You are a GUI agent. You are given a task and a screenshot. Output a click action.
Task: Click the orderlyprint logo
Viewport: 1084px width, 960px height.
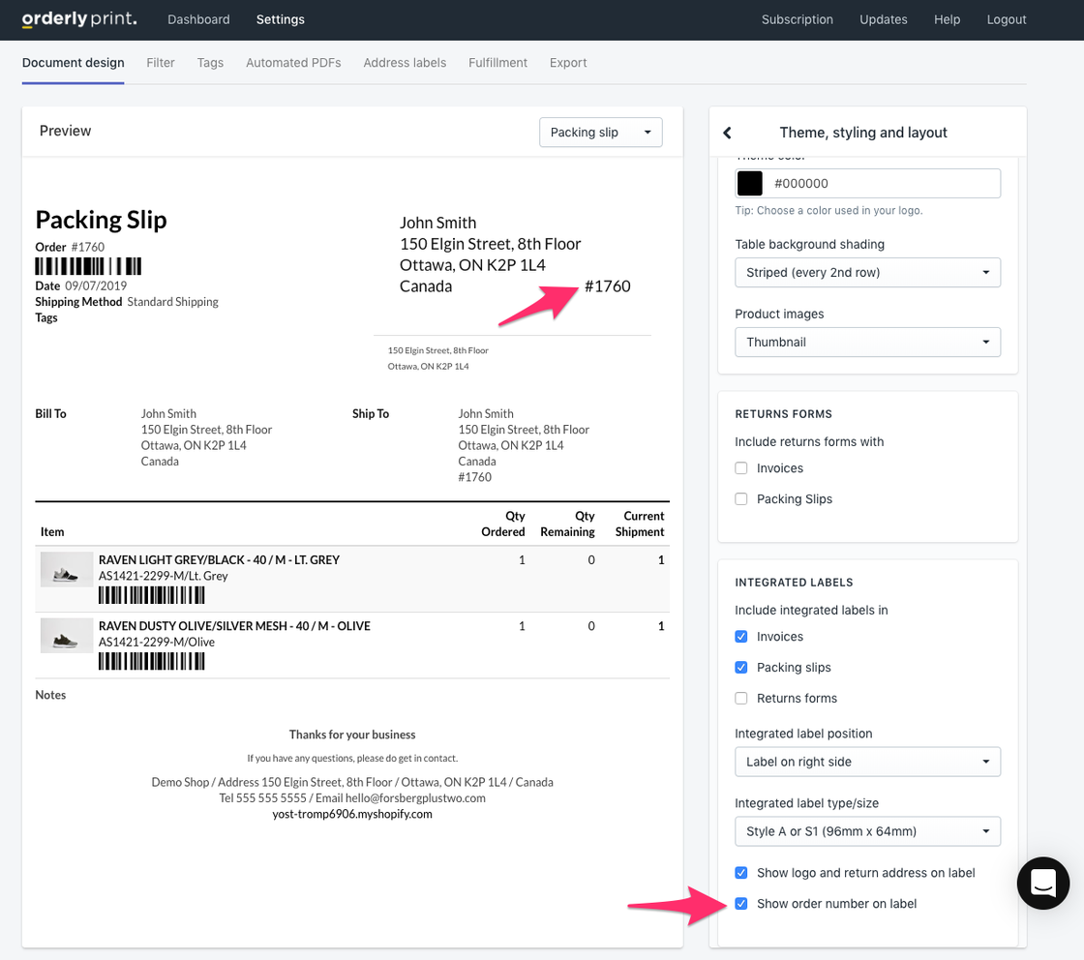[x=77, y=18]
